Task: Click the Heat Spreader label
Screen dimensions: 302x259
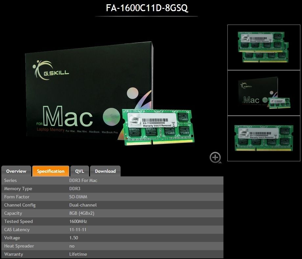Action: pos(19,246)
